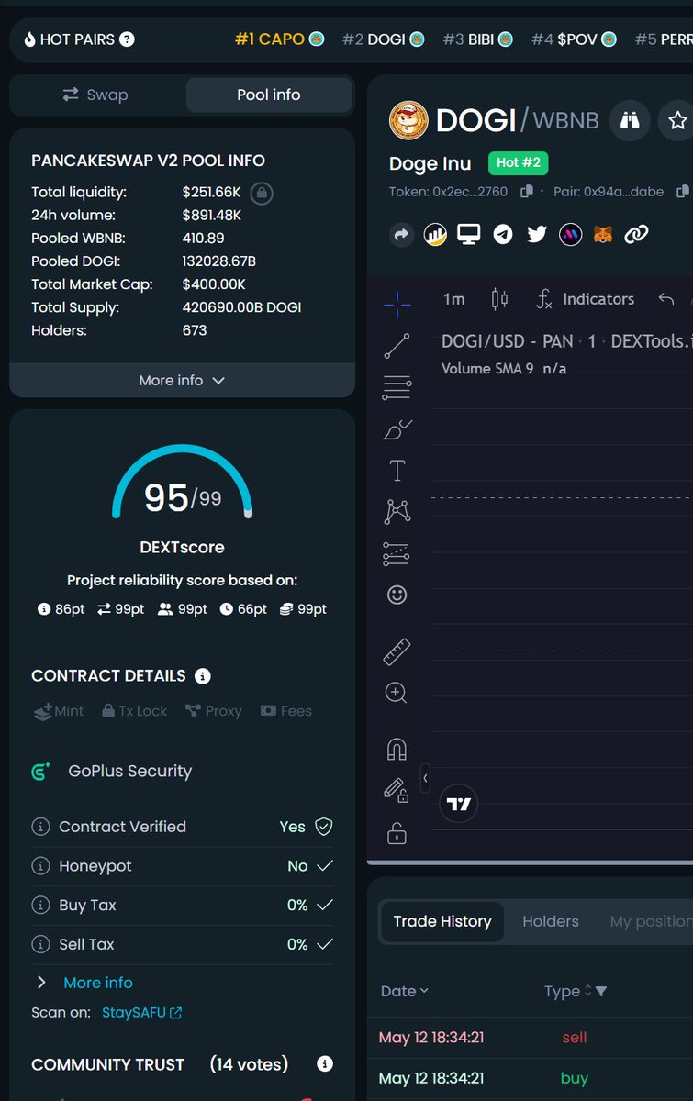Click the binoculars icon beside DOGI/WBNB
Image resolution: width=693 pixels, height=1101 pixels.
(629, 120)
